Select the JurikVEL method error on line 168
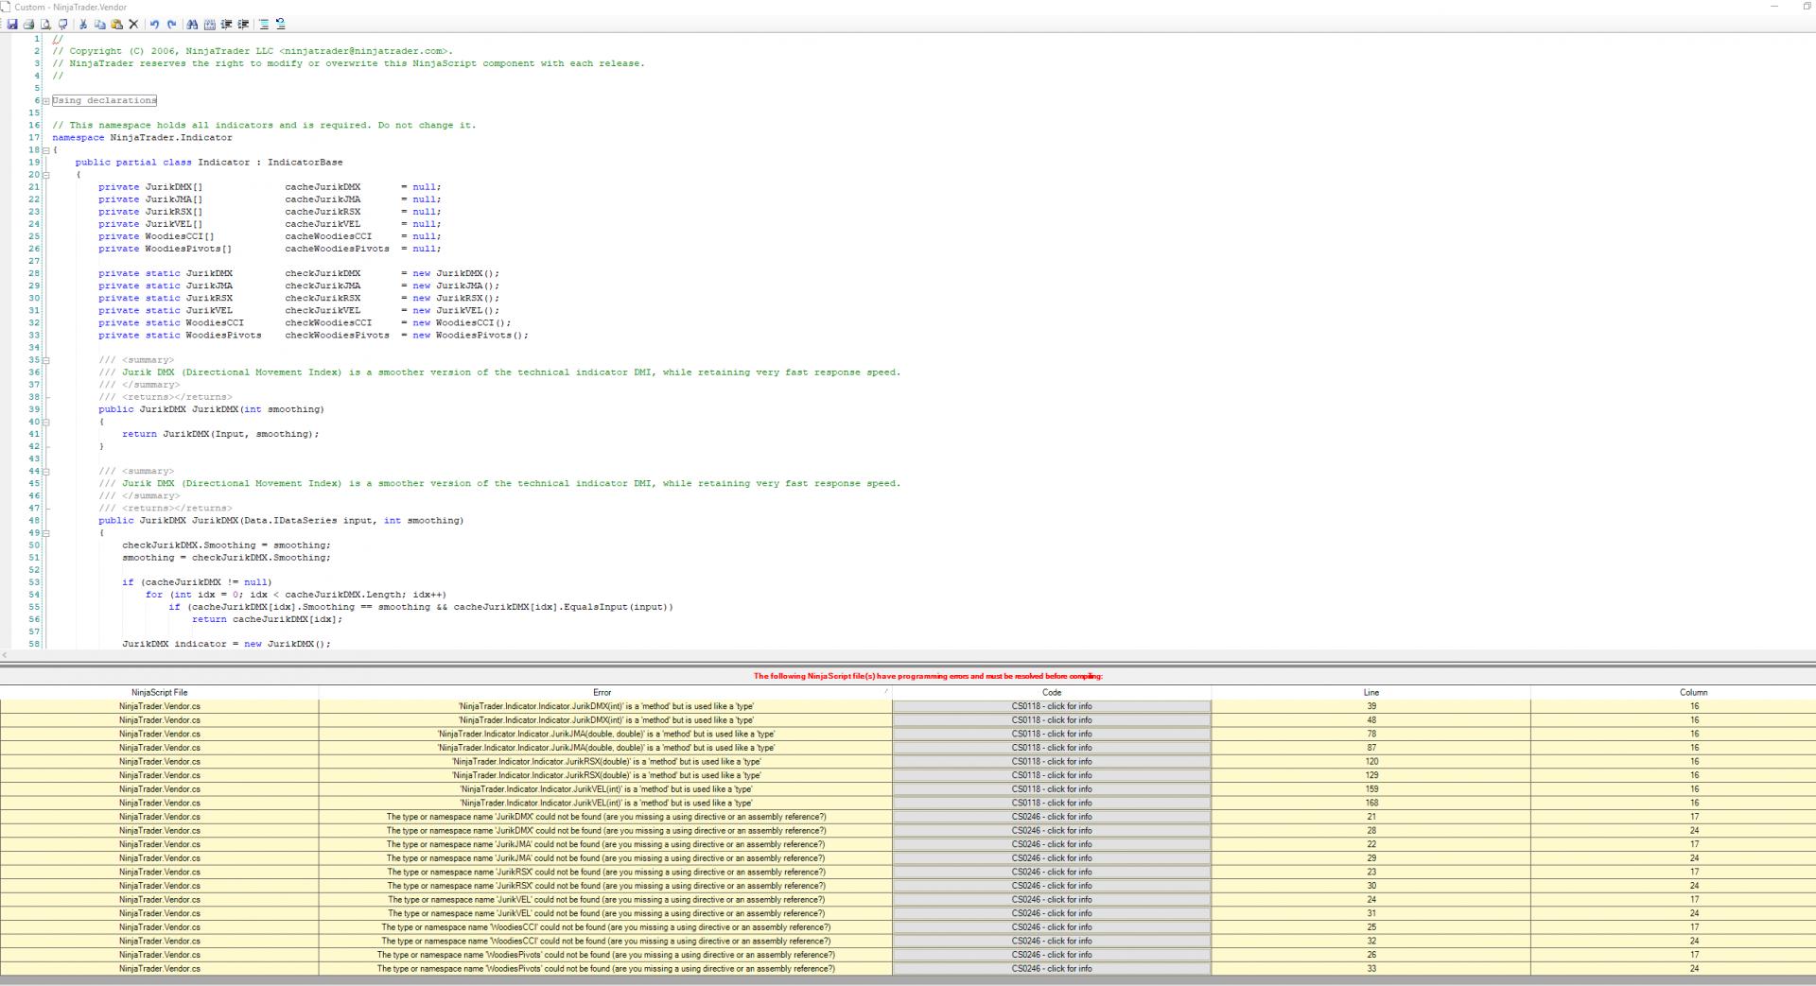Viewport: 1816px width, 986px height. tap(605, 803)
